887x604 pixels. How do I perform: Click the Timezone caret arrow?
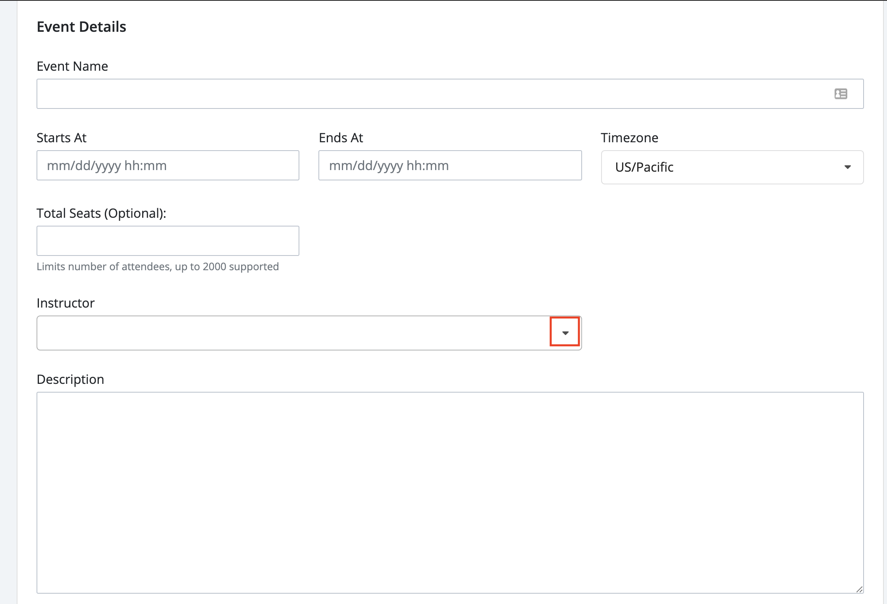[847, 167]
